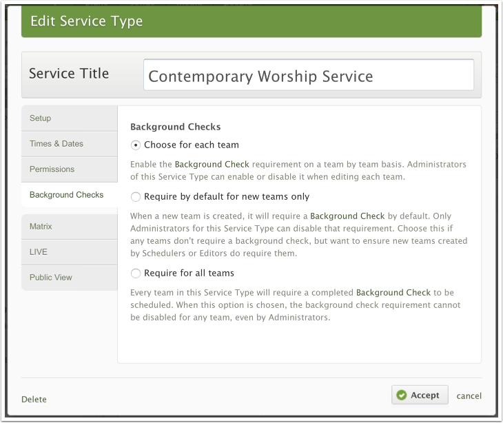Select the 'Choose for each team' radio button
Screen dimensions: 503x423
[136, 145]
